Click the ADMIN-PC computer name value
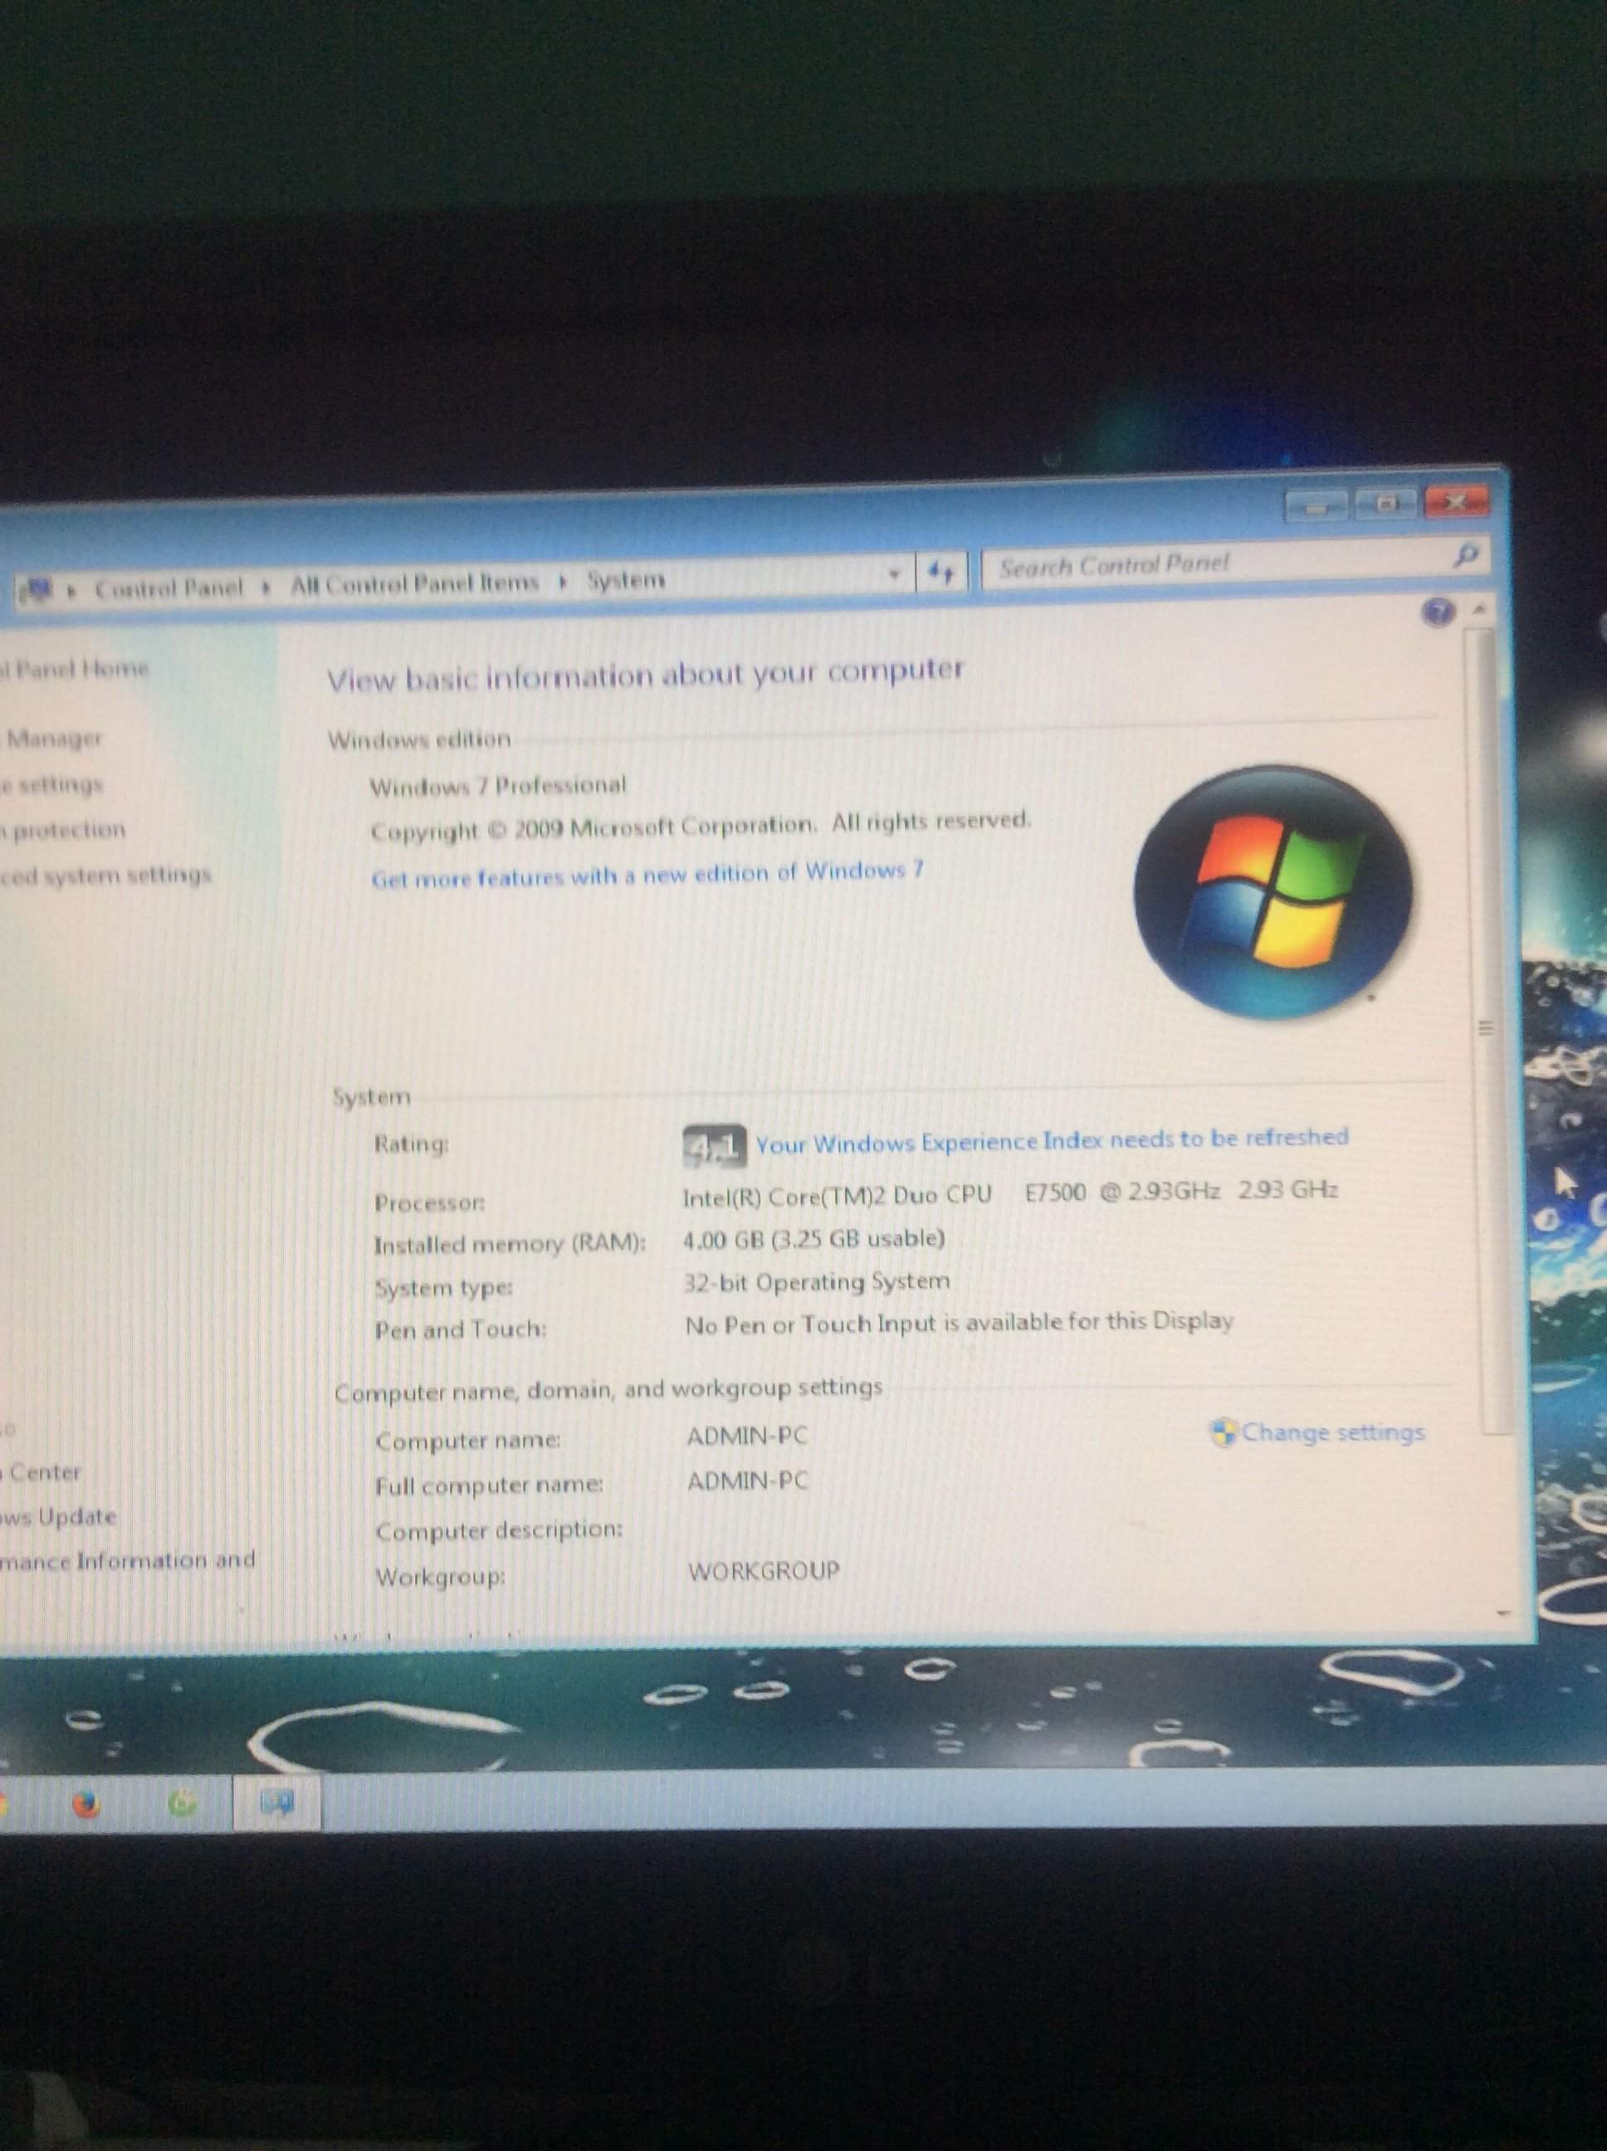The height and width of the screenshot is (2151, 1607). [747, 1436]
